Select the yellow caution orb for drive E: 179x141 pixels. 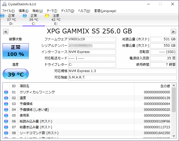pos(47,16)
